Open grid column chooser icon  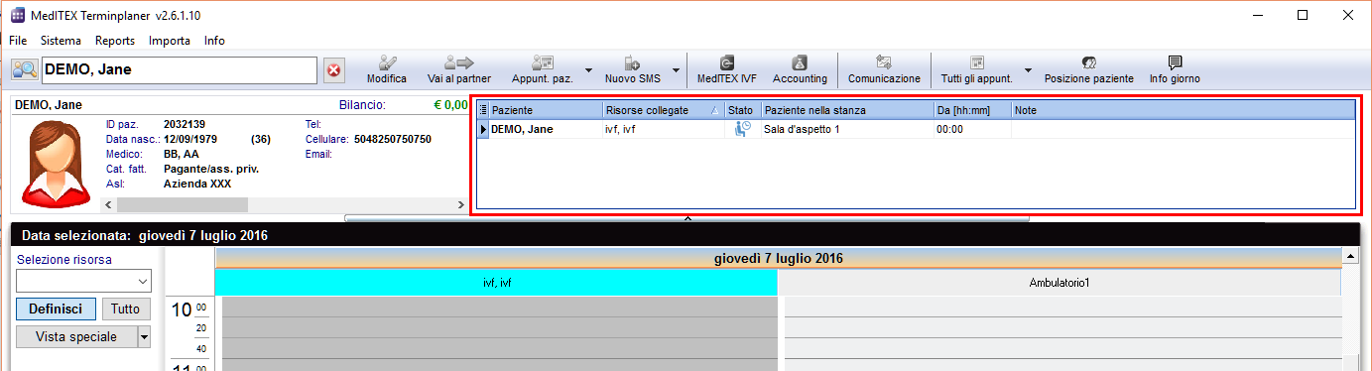coord(483,110)
